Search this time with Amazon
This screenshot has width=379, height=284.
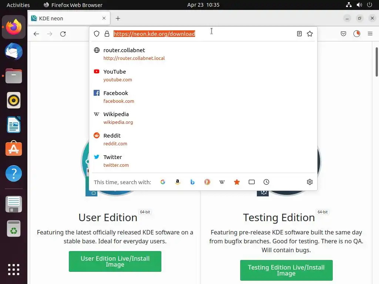click(x=178, y=182)
